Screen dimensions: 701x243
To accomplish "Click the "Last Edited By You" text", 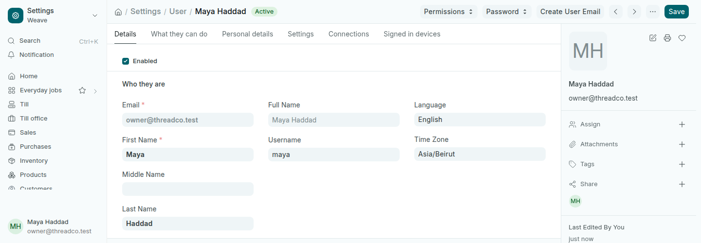I will click(596, 227).
